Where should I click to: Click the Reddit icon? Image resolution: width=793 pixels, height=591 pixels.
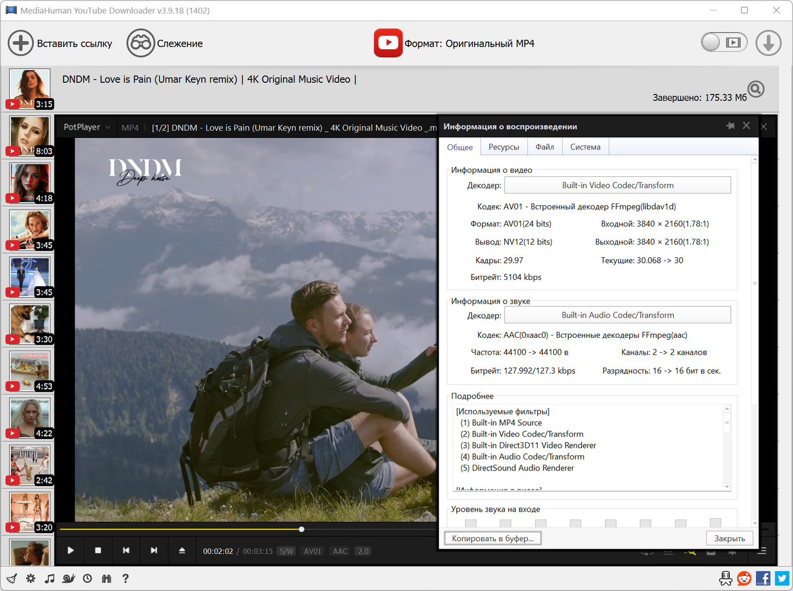tap(744, 578)
